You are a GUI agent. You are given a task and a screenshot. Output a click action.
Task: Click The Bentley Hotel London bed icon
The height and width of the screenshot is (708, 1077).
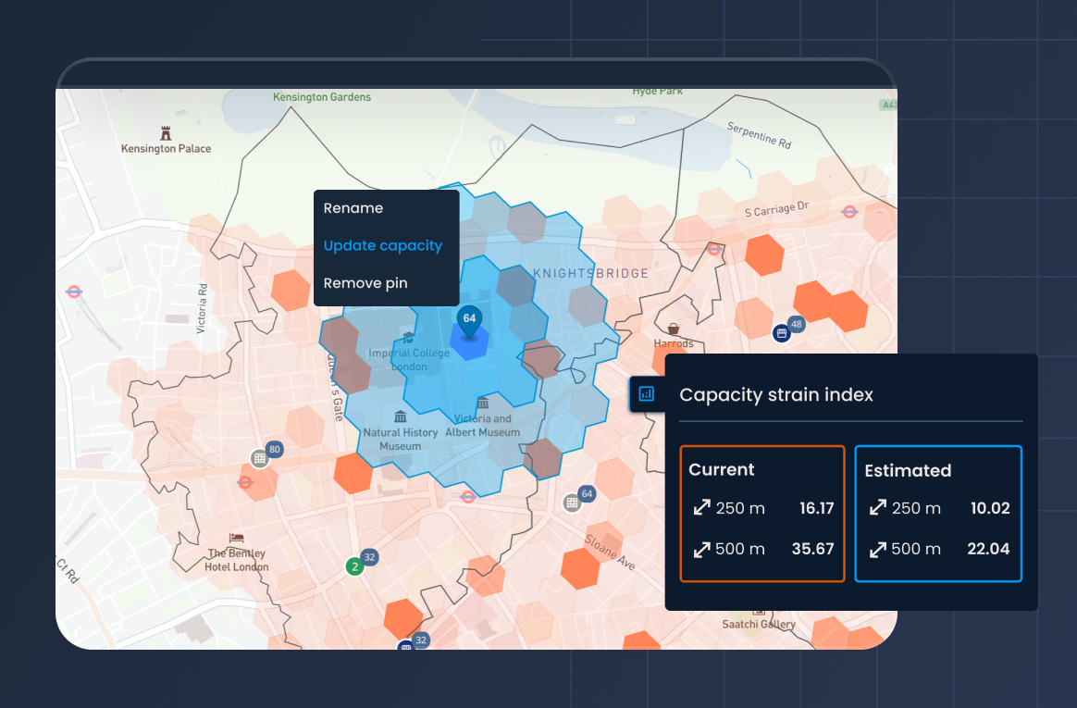tap(237, 540)
